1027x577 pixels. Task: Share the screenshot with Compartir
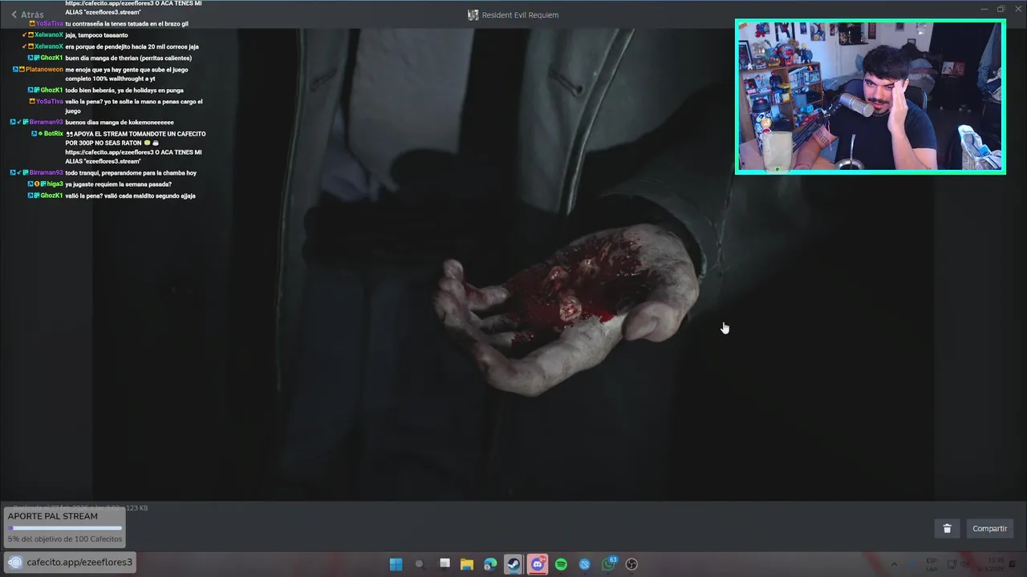coord(989,528)
